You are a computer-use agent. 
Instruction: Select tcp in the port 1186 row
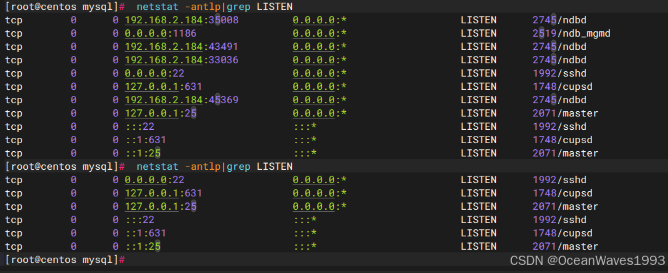13,33
